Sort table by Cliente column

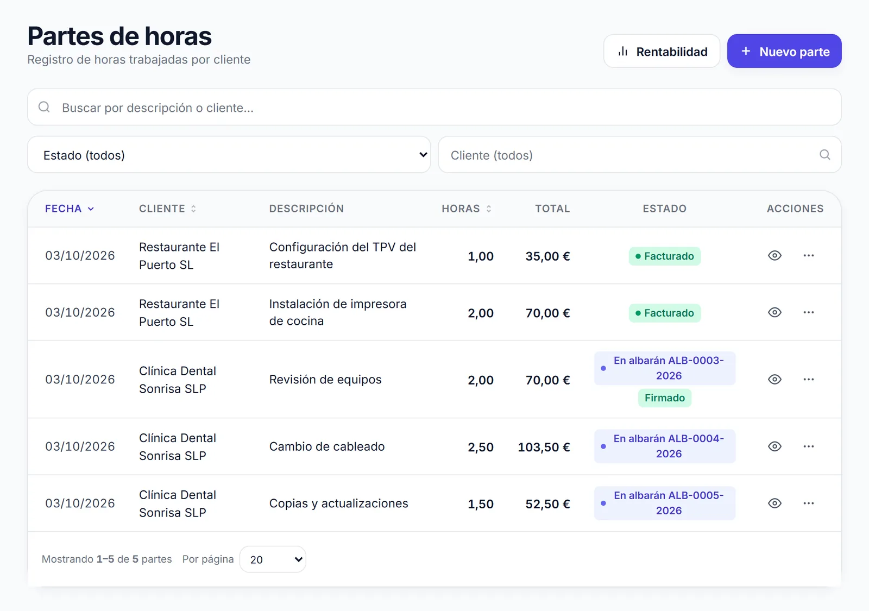click(x=167, y=209)
